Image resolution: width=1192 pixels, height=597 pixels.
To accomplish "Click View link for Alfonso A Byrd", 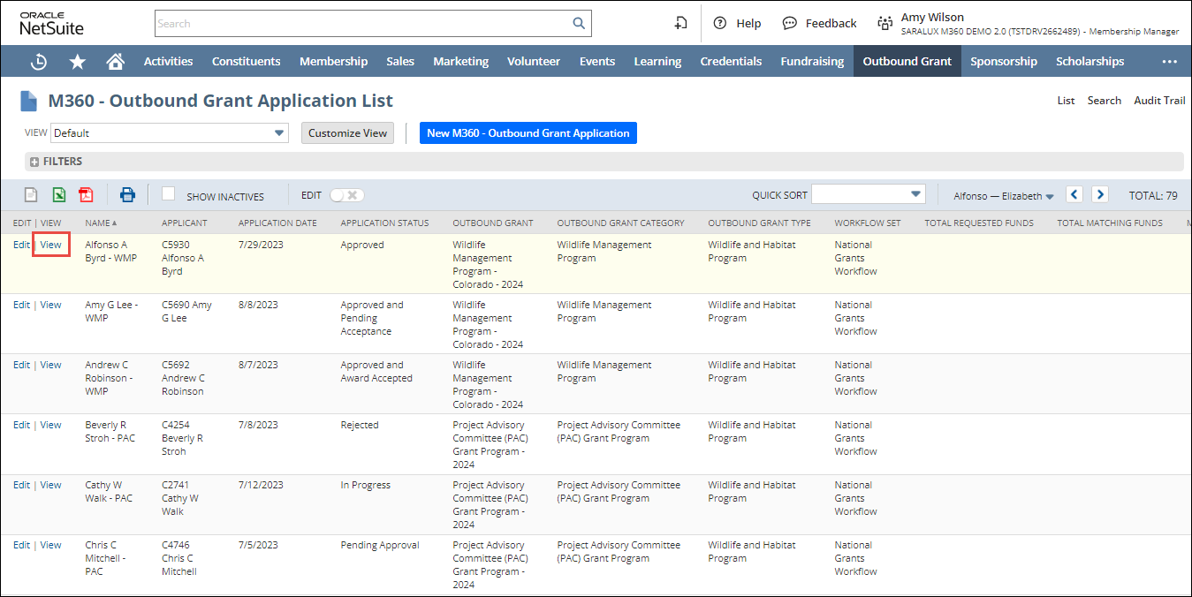I will [x=51, y=245].
